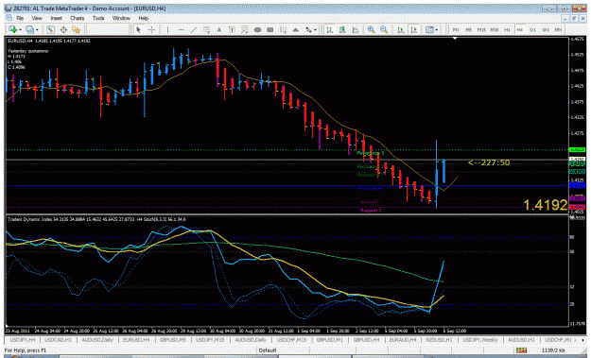The height and width of the screenshot is (358, 591).
Task: Open the templates dropdown in toolbar
Action: (437, 29)
